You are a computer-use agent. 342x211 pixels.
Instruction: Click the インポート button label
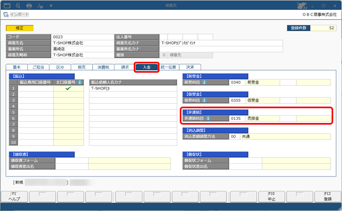[x=19, y=15]
